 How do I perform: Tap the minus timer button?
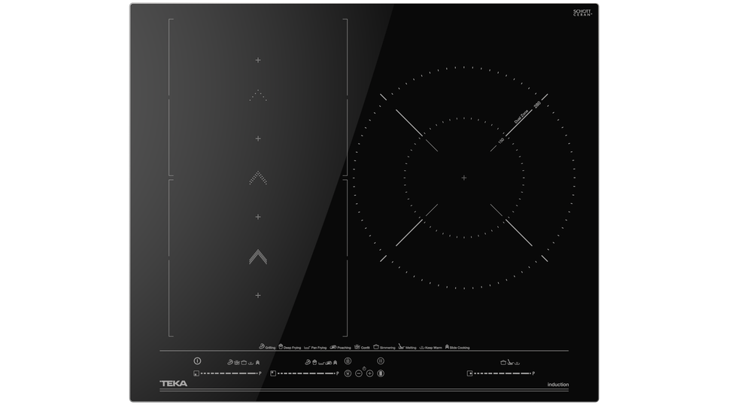359,373
